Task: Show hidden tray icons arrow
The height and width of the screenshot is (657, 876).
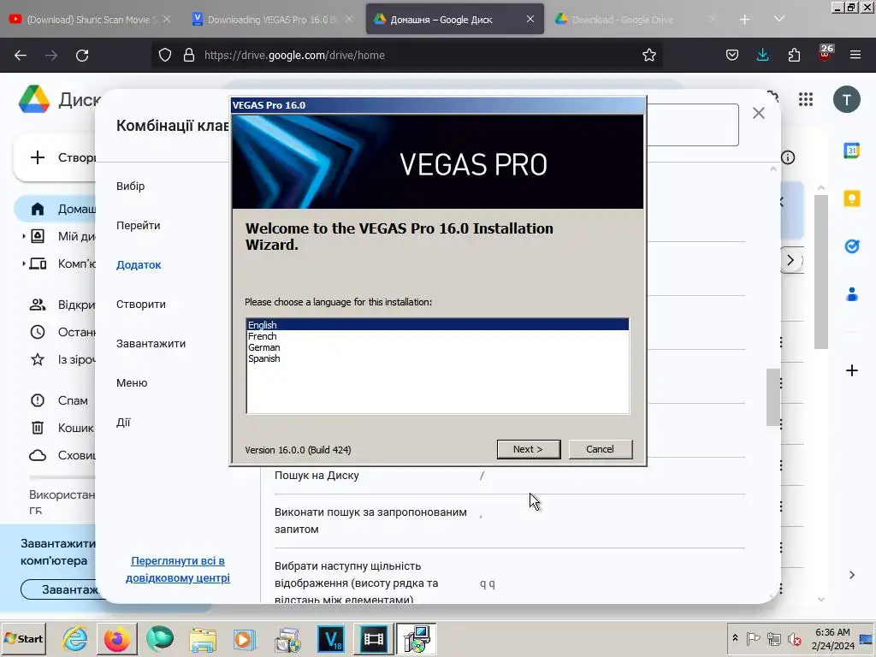Action: click(x=735, y=637)
